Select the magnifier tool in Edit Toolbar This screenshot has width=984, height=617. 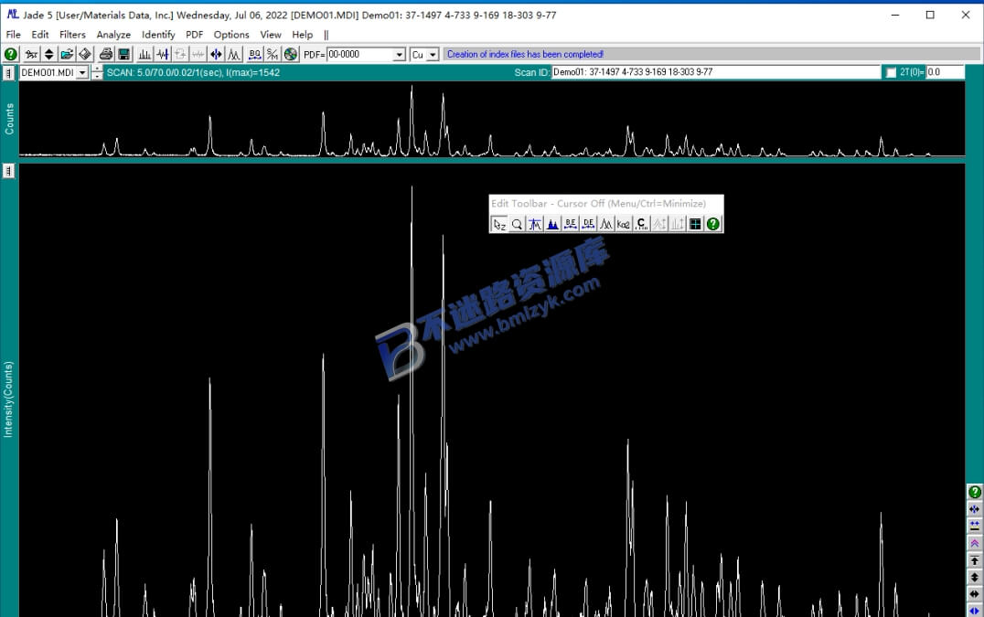pyautogui.click(x=517, y=224)
